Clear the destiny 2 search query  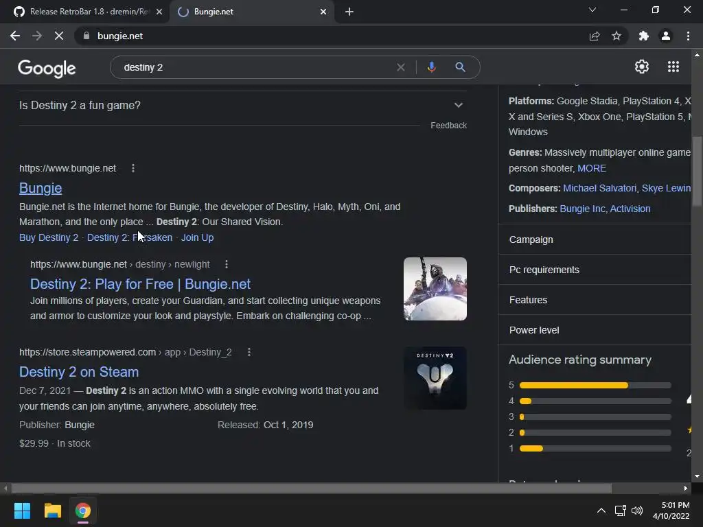[x=401, y=67]
